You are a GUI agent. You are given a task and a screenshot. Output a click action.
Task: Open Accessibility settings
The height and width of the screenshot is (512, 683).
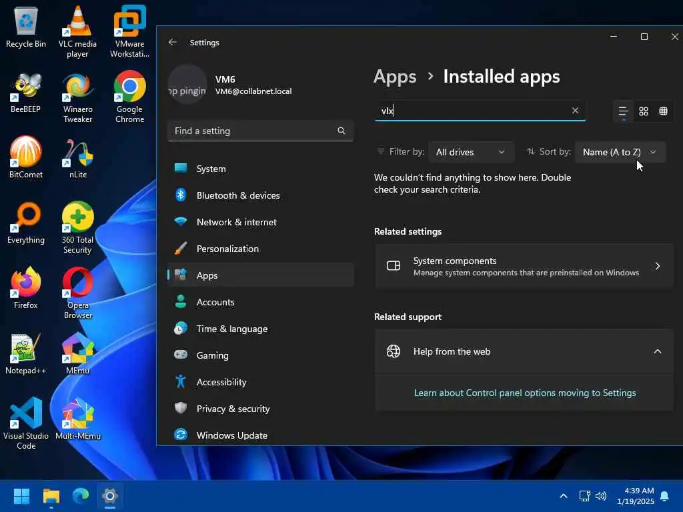[x=261, y=382]
